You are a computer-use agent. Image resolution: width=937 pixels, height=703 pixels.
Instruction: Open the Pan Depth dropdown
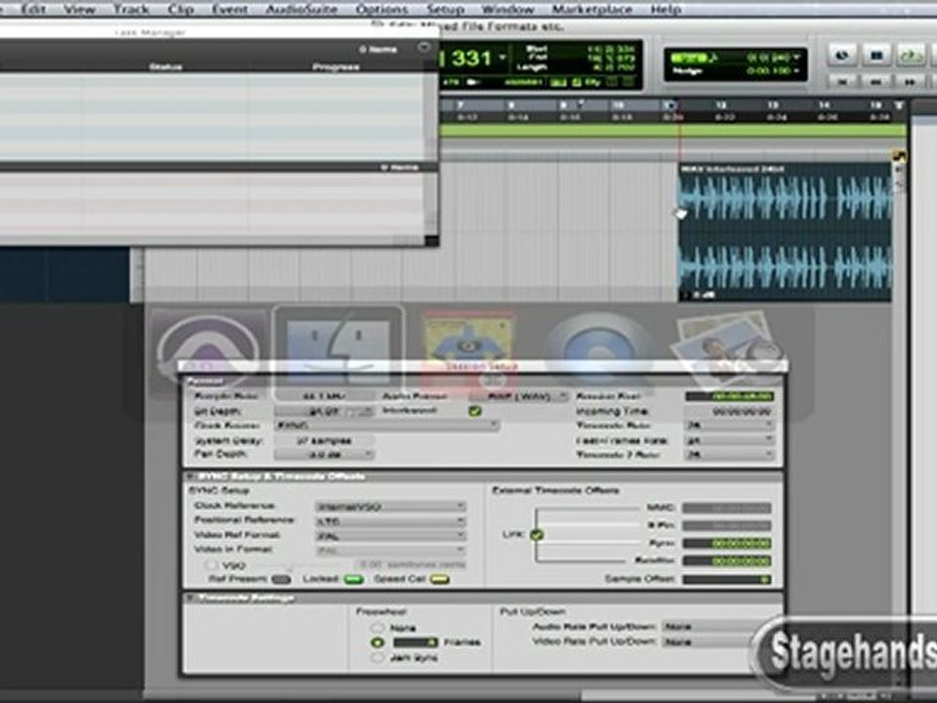coord(324,454)
